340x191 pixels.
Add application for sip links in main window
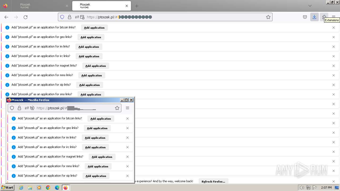pyautogui.click(x=90, y=85)
